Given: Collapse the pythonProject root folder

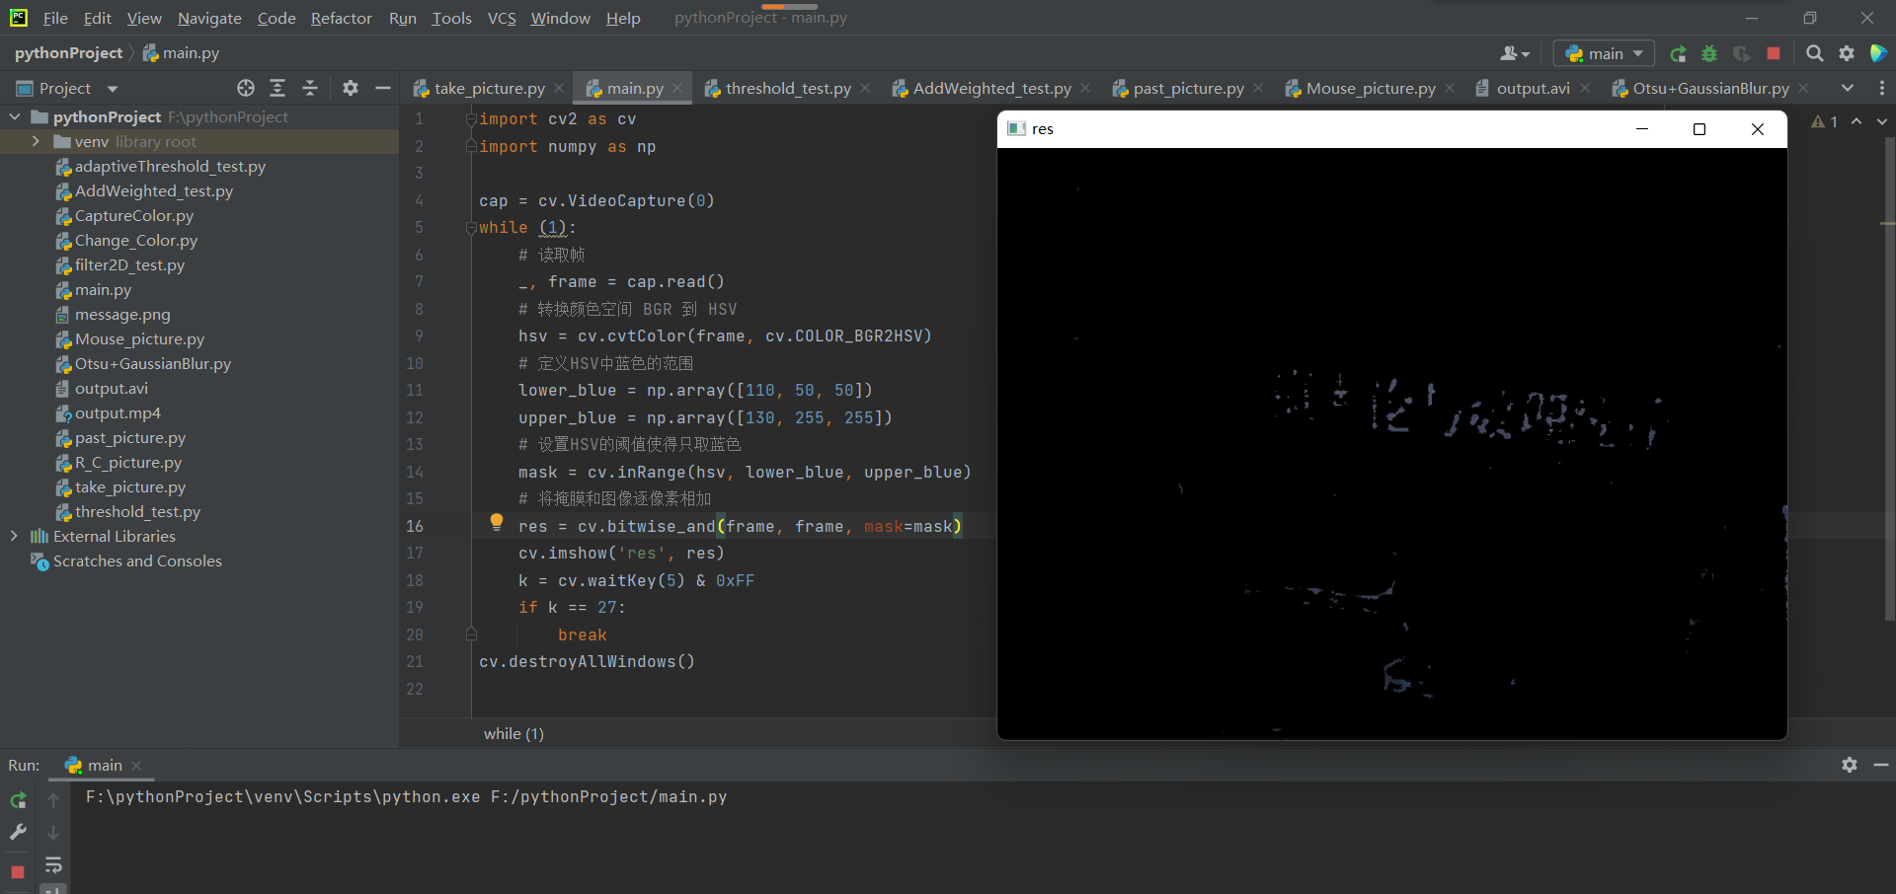Looking at the screenshot, I should click(x=14, y=116).
